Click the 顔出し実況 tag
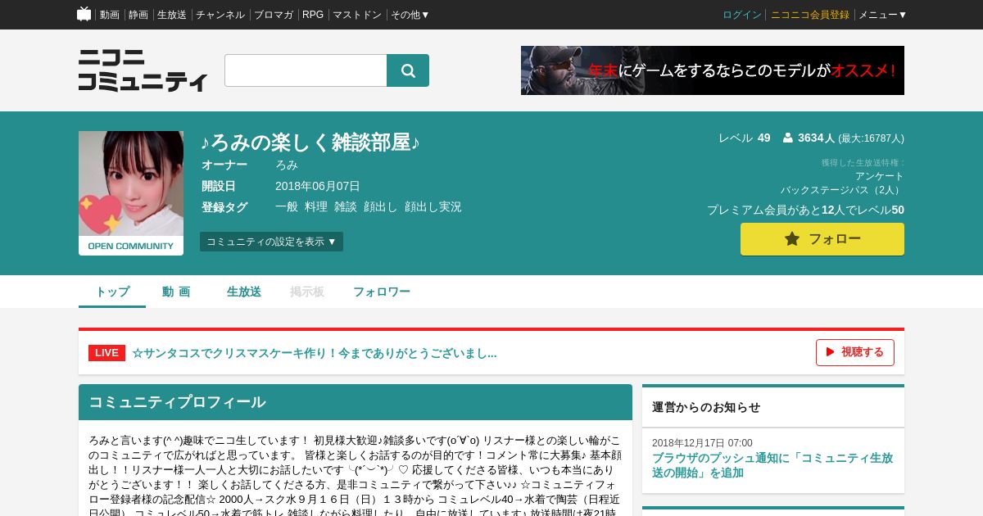Image resolution: width=983 pixels, height=516 pixels. [433, 207]
